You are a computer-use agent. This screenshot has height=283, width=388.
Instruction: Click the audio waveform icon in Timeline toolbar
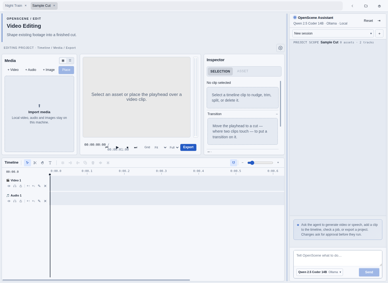[101, 163]
